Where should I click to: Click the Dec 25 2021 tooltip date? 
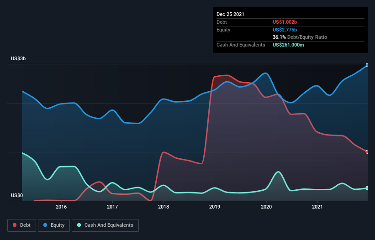tap(230, 14)
